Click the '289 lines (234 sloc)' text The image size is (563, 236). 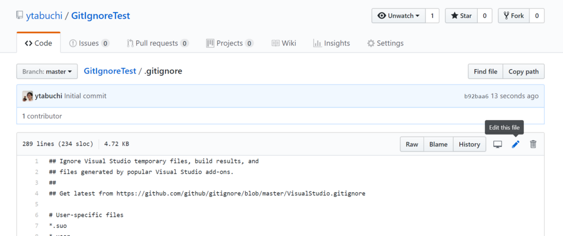pyautogui.click(x=57, y=144)
